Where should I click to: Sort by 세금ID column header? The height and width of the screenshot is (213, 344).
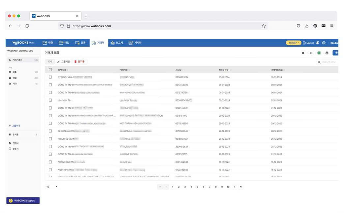click(x=179, y=70)
